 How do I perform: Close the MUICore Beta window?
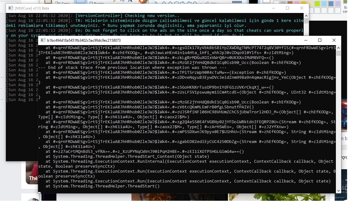coord(301,8)
